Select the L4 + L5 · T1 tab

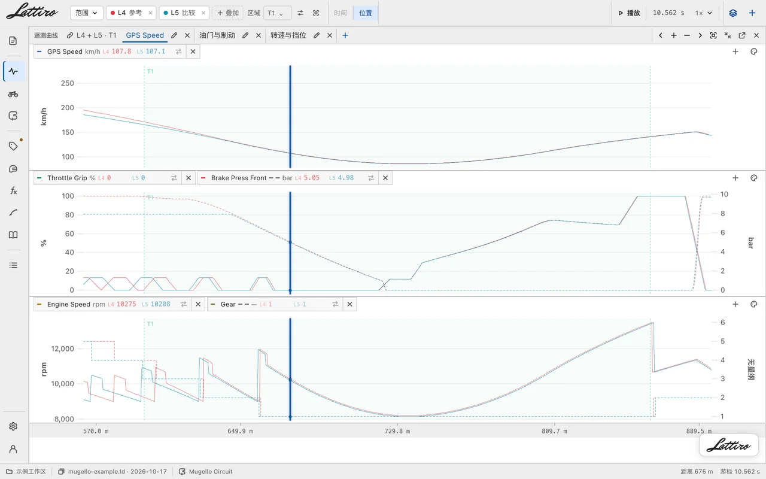point(92,35)
